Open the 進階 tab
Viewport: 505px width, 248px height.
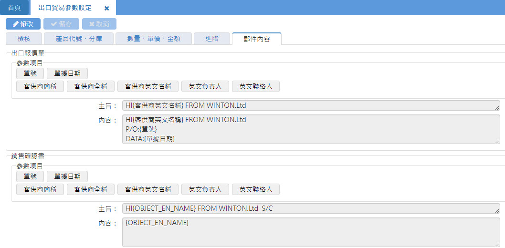(212, 39)
